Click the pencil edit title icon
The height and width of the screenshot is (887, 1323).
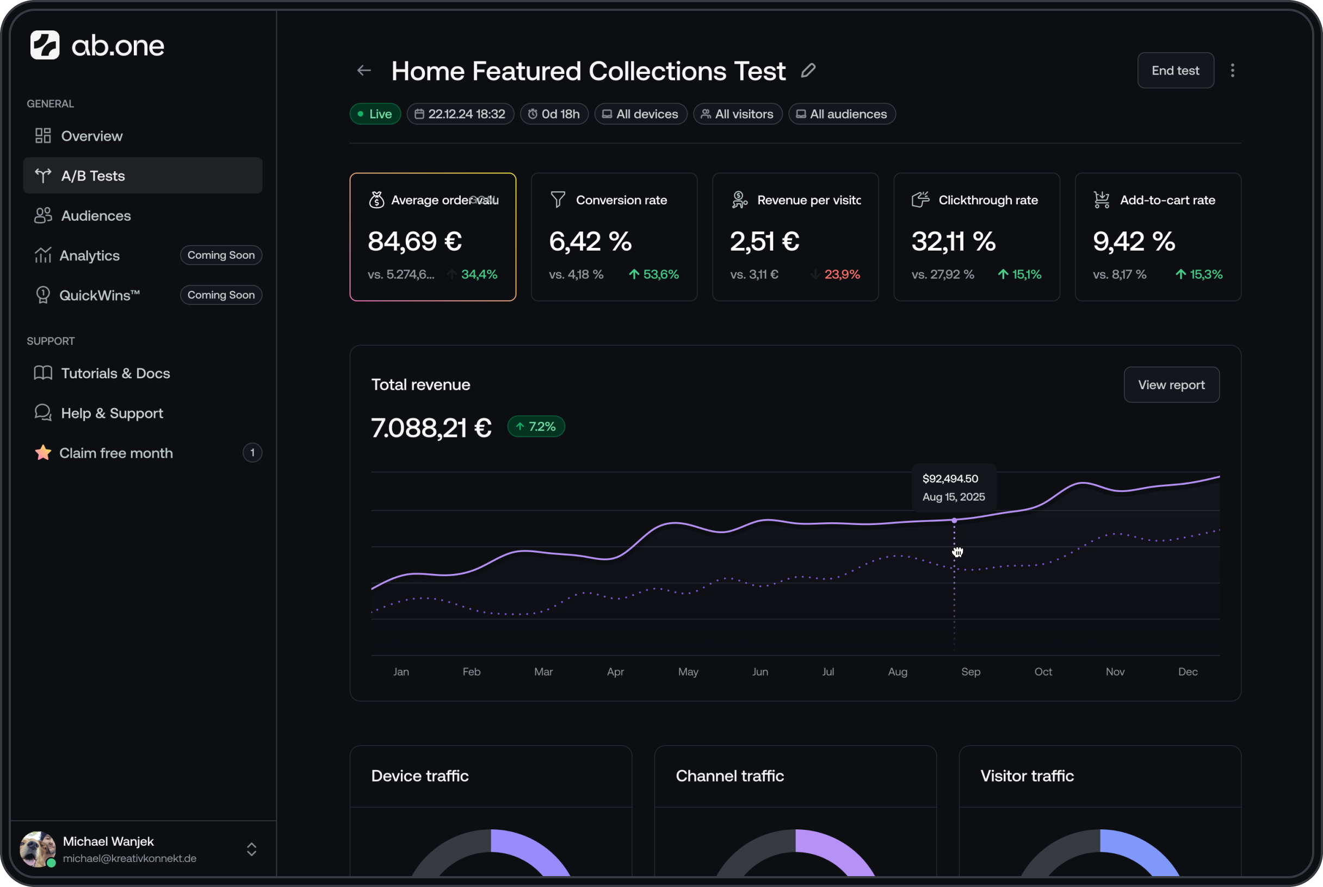(808, 71)
